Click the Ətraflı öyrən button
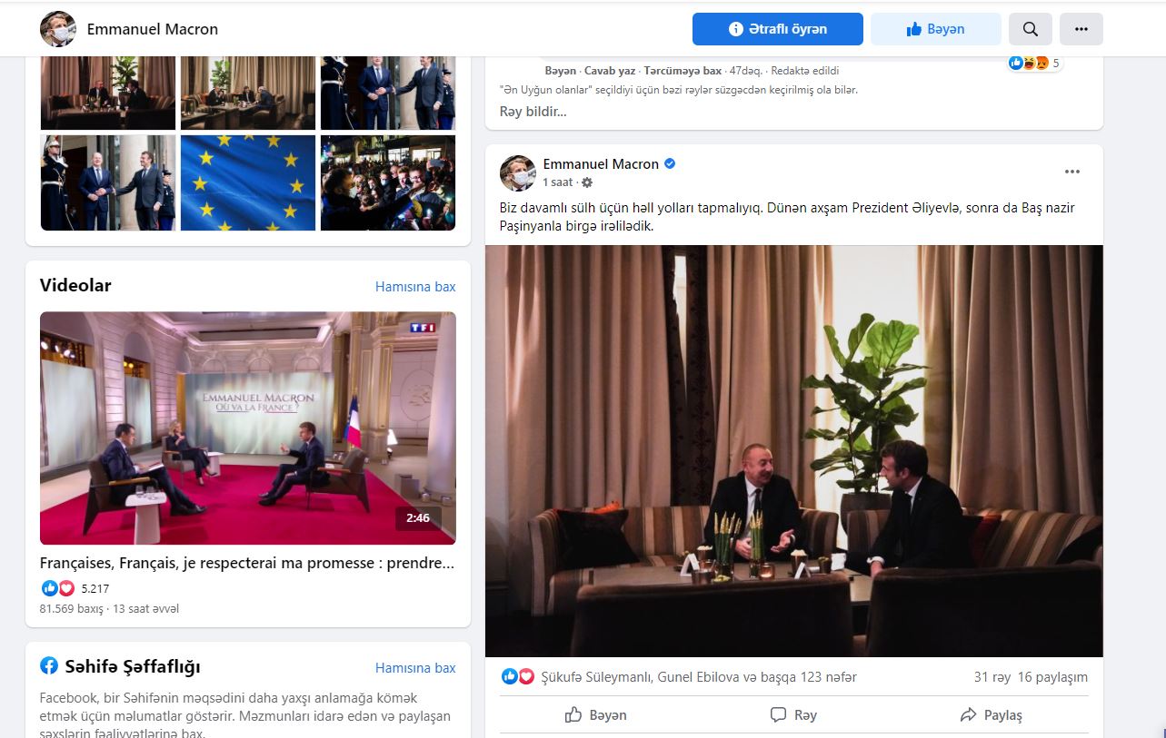The image size is (1166, 738). 778,29
